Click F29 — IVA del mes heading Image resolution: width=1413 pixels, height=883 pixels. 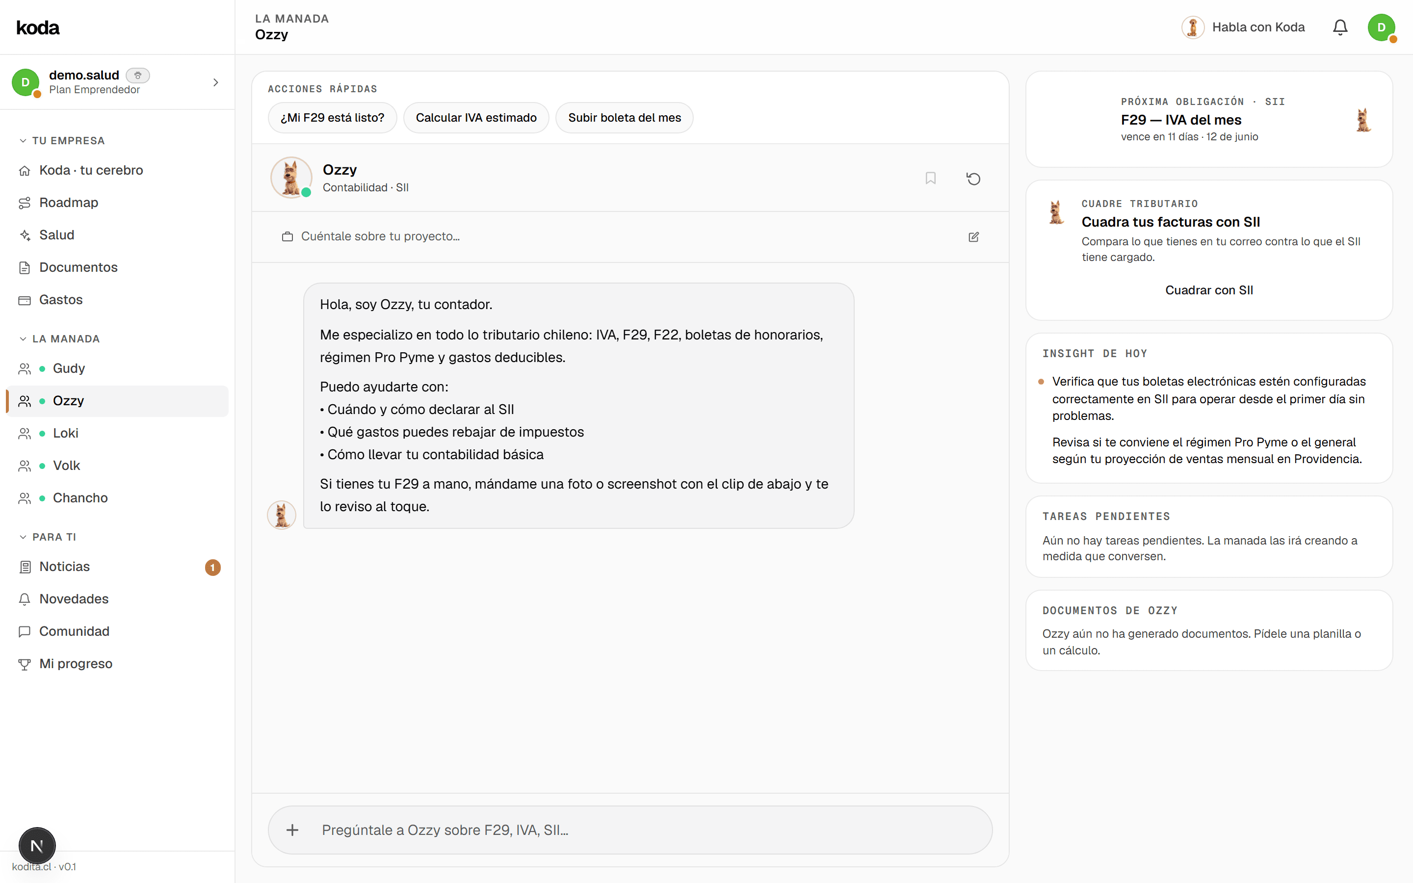pyautogui.click(x=1180, y=120)
